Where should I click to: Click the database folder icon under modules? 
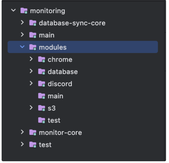click(42, 72)
